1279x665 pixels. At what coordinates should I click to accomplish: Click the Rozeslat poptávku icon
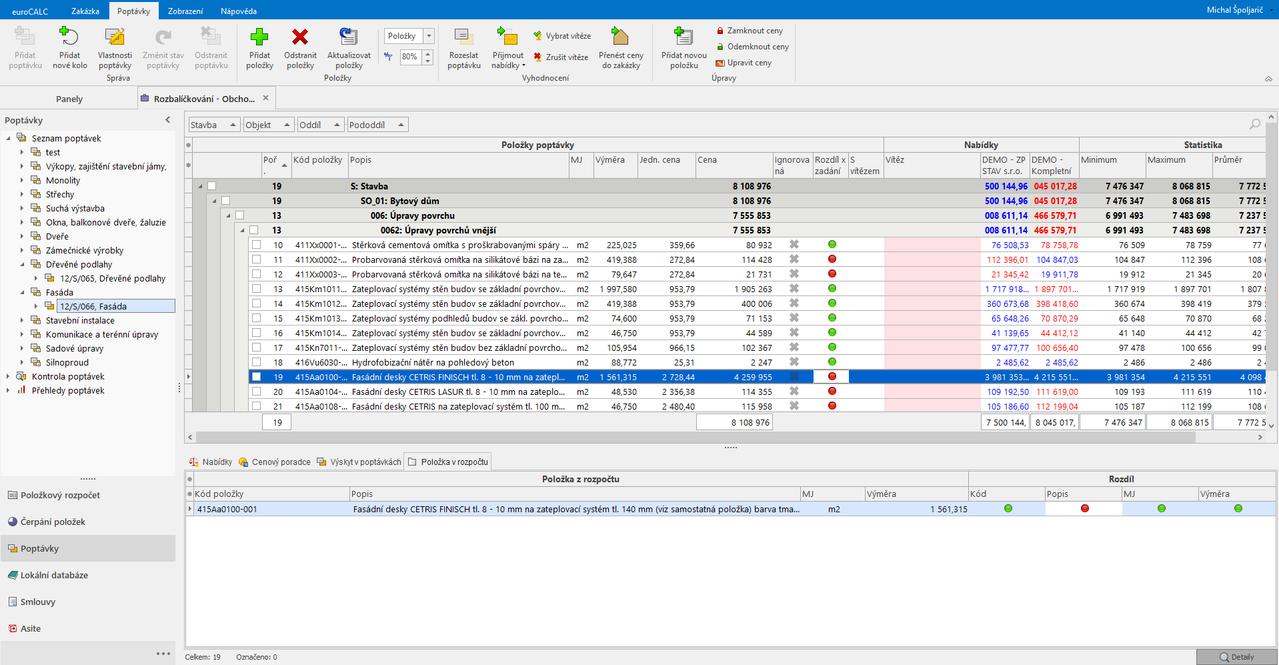[x=463, y=37]
